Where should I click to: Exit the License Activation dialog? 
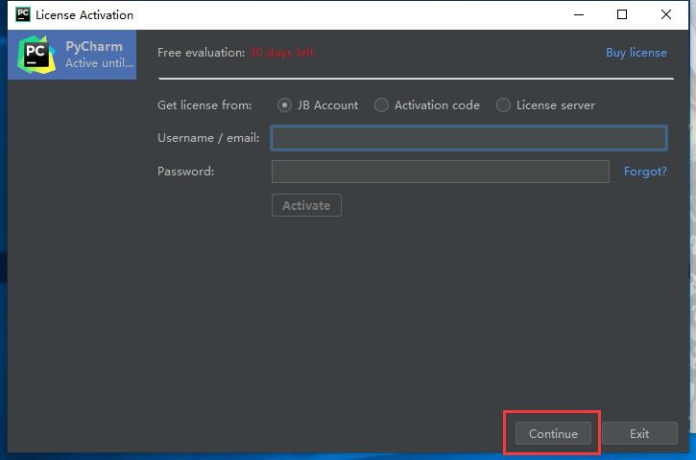click(x=639, y=433)
